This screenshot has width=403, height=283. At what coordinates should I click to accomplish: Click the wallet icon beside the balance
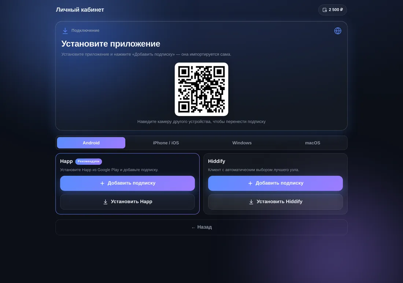325,10
